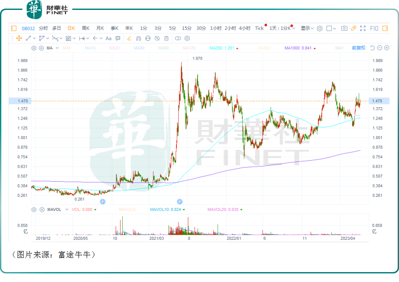Hide all drawings with the eye-slash icon

pos(157,38)
